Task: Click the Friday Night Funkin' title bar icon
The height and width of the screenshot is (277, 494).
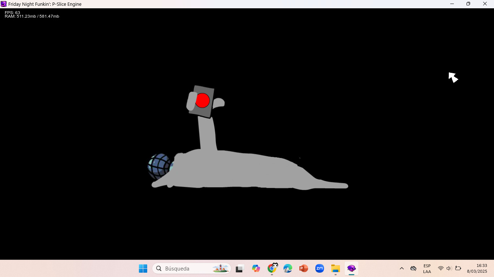Action: (4, 4)
